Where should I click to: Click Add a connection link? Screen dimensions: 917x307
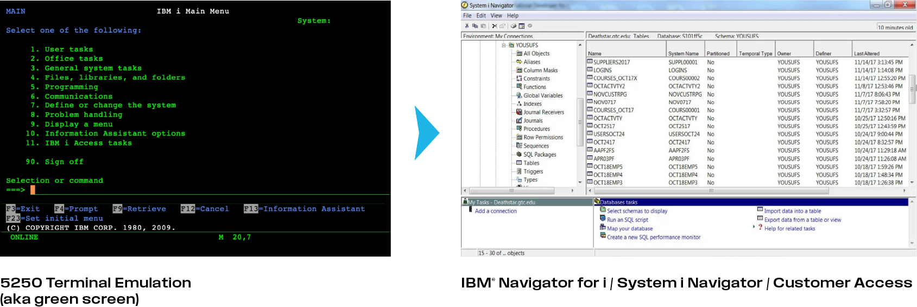tap(496, 211)
